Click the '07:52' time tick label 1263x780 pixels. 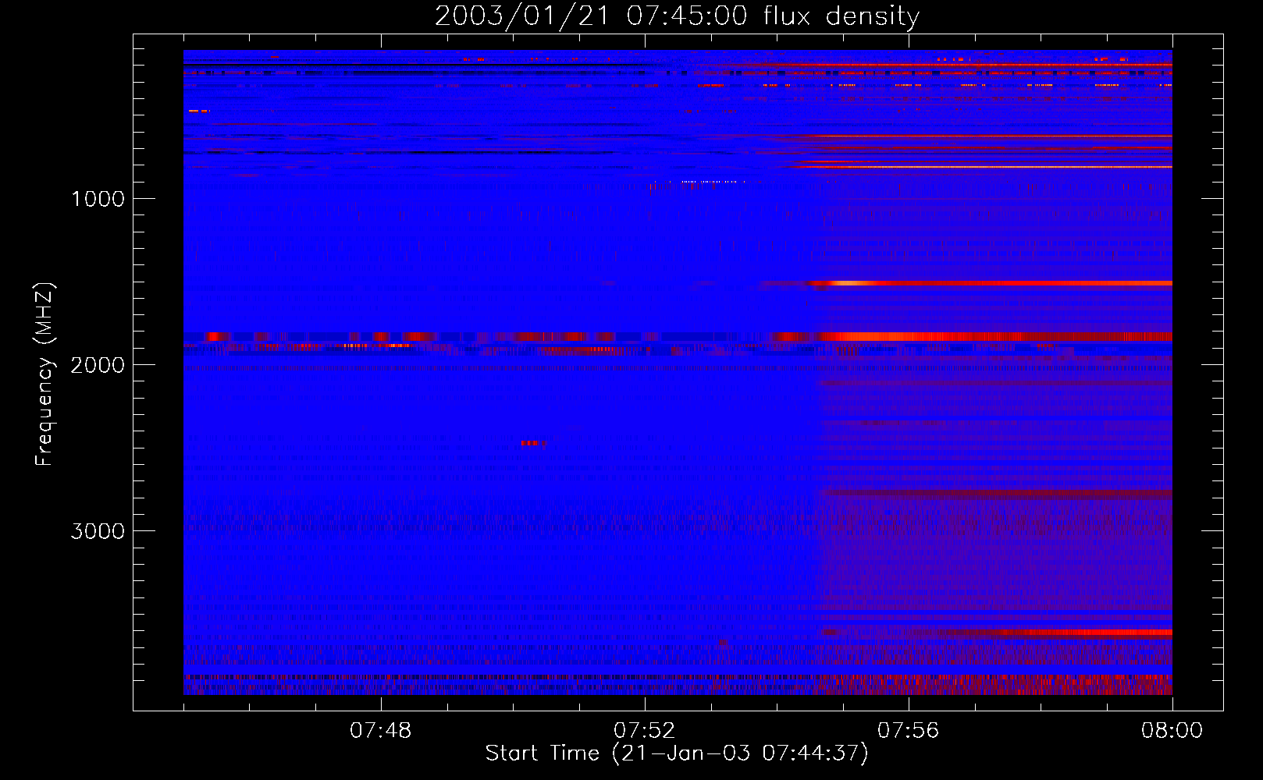[645, 731]
